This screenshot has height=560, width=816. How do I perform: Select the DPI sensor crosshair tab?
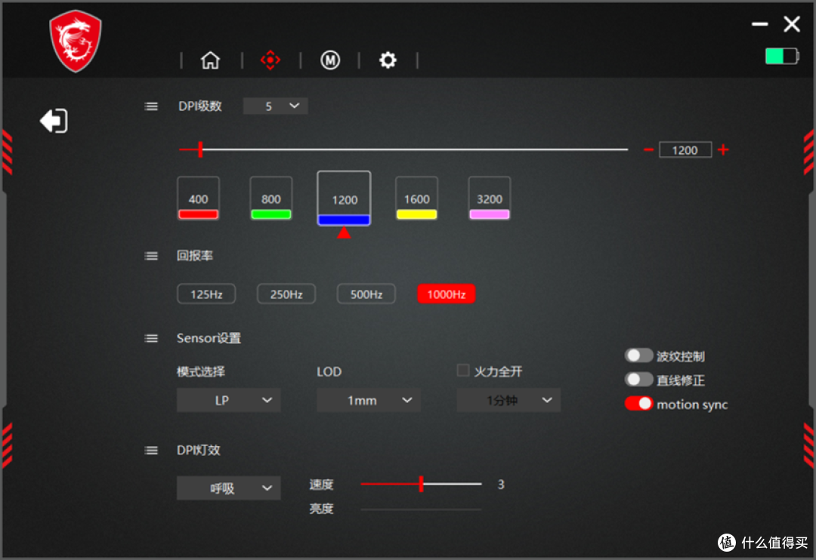pyautogui.click(x=270, y=60)
